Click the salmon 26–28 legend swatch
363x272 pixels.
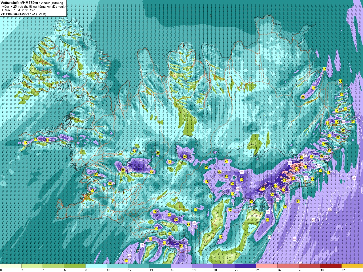[288, 266]
